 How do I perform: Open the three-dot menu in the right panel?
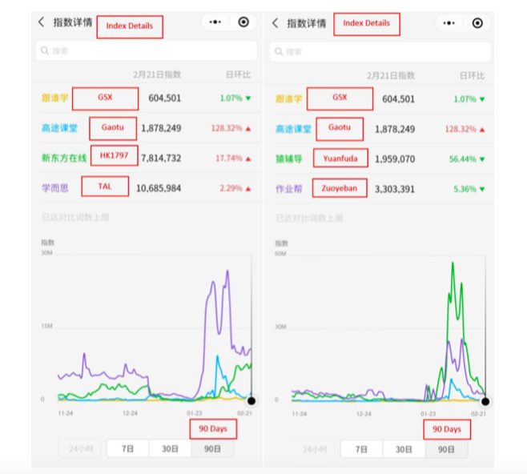point(449,23)
